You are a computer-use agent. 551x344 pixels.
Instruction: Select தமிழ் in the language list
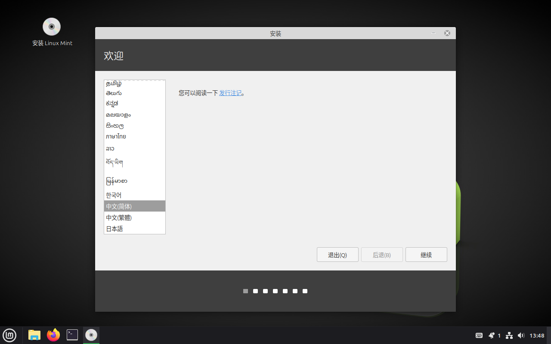(x=135, y=83)
